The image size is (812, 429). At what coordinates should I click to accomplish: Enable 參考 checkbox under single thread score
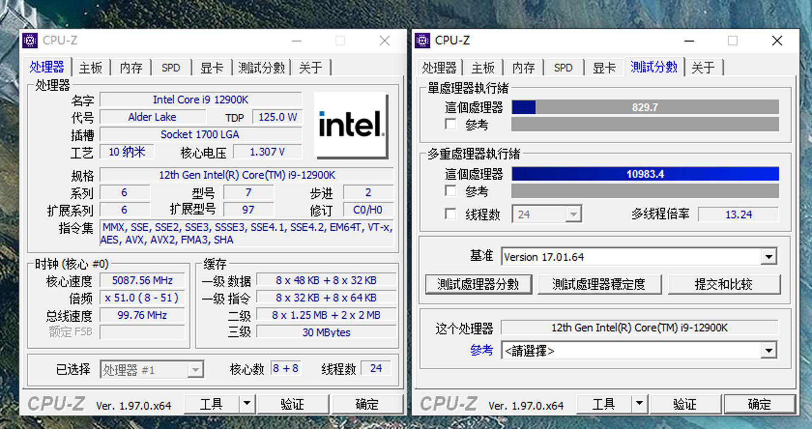coord(451,124)
